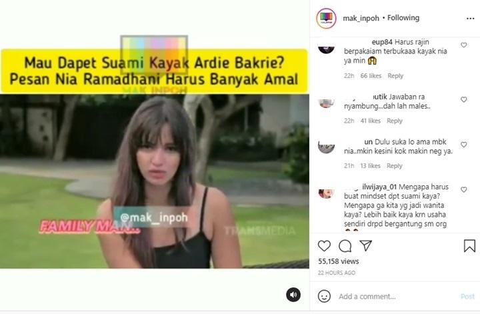Open the mak_inpoh username link
The width and height of the screenshot is (480, 314).
361,19
